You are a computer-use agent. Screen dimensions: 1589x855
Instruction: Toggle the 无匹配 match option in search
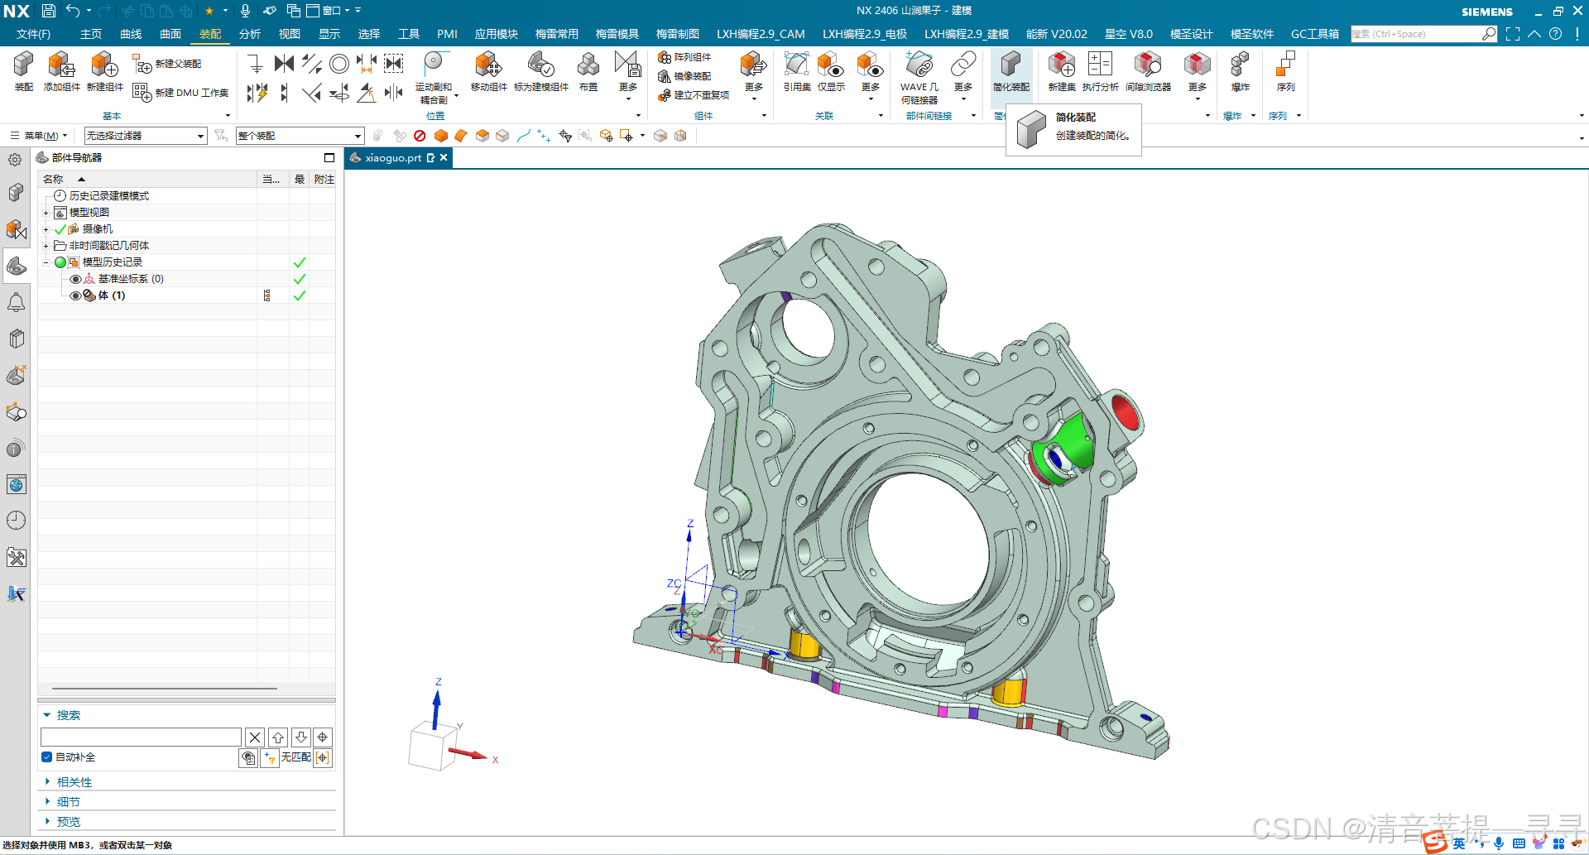(x=295, y=757)
